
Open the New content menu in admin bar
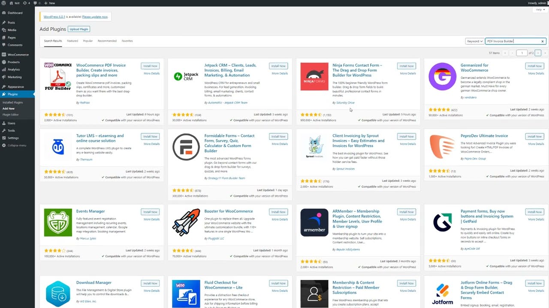pos(49,3)
